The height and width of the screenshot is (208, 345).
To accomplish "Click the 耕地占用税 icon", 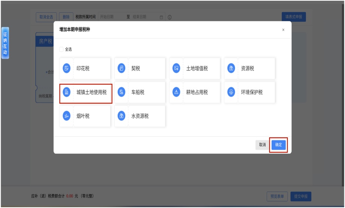I will point(176,92).
